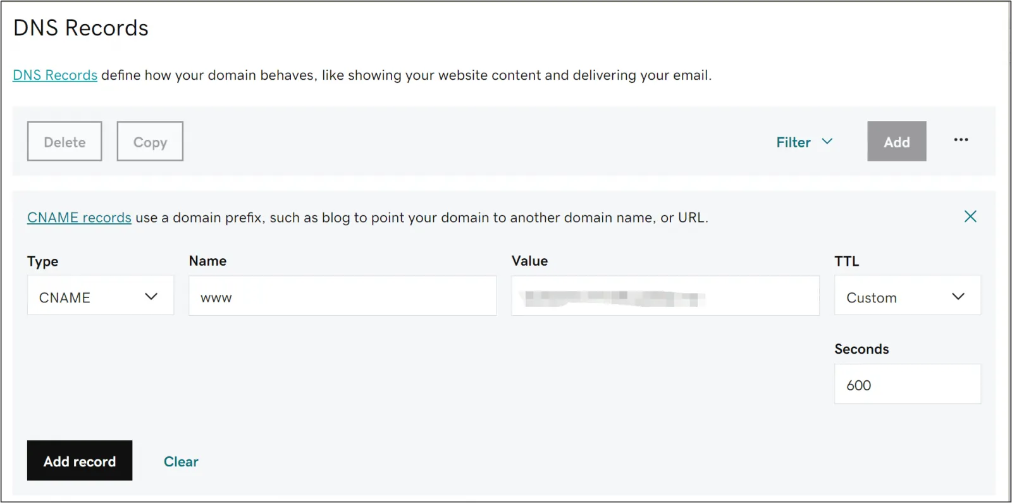Click the Add record button
Image resolution: width=1012 pixels, height=503 pixels.
80,461
